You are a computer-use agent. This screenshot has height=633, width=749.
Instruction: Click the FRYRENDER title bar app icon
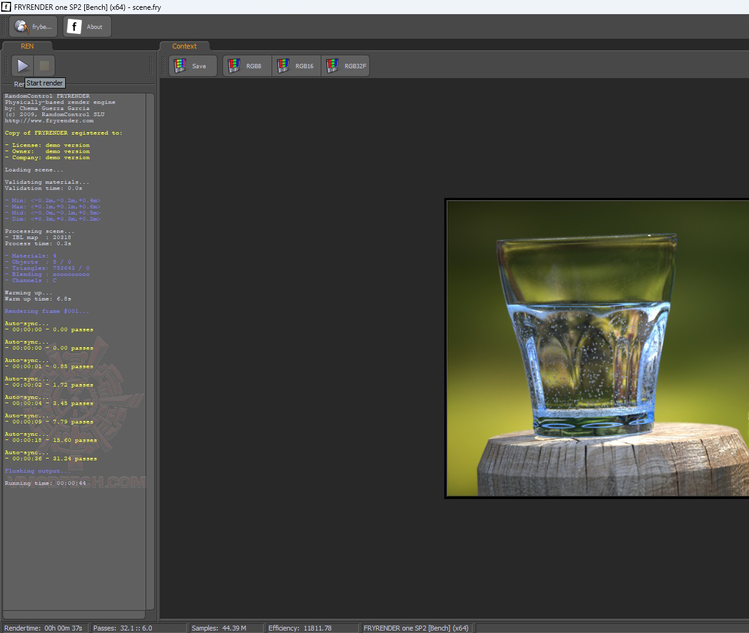[6, 7]
